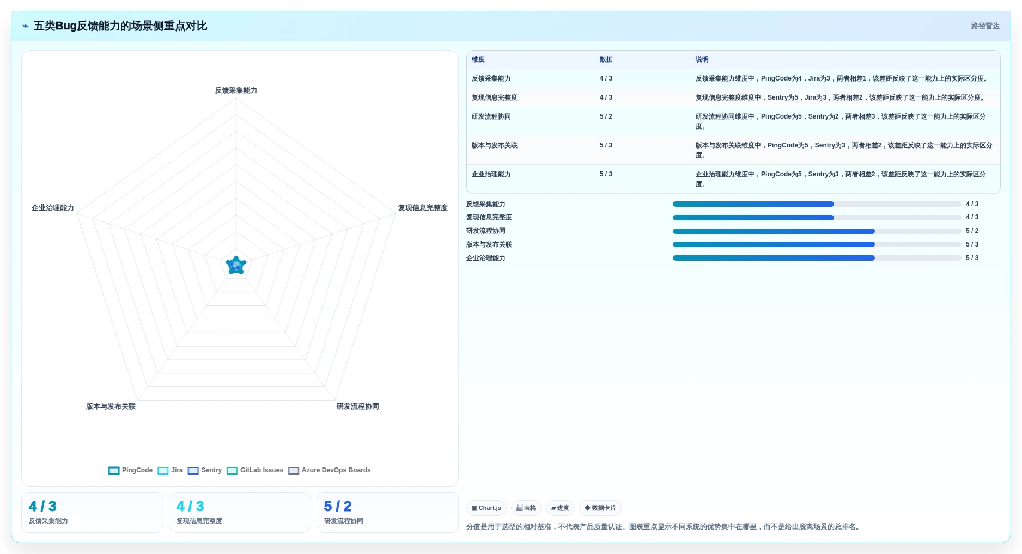
Task: Open the 5 / 2 研发流程协同 data card
Action: pos(387,513)
